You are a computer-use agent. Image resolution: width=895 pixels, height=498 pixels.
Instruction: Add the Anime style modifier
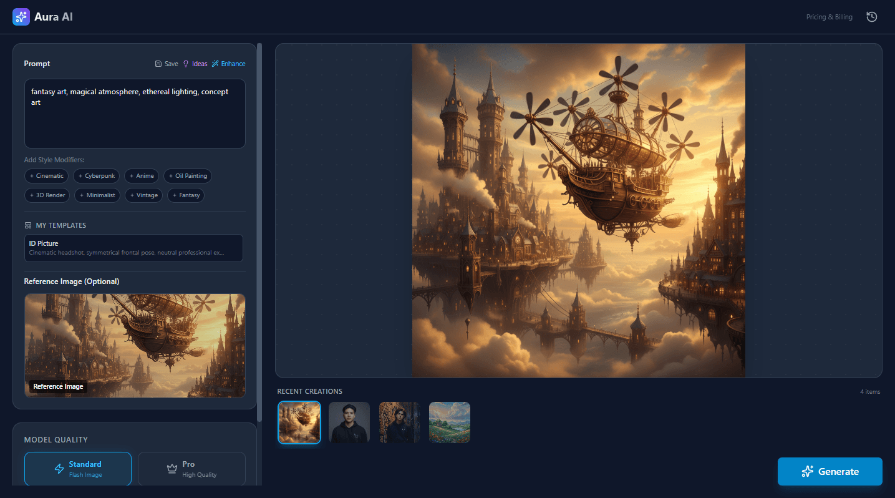142,175
